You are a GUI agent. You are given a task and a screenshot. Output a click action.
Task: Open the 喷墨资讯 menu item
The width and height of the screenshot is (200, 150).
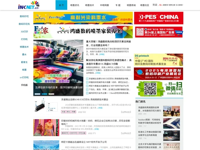[x=75, y=5]
